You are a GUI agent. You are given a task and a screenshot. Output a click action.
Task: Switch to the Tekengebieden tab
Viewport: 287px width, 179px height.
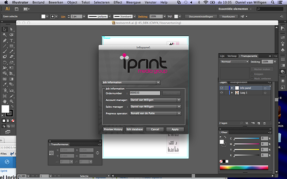click(x=238, y=83)
